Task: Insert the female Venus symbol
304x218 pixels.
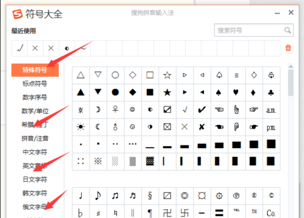Action: 115,109
